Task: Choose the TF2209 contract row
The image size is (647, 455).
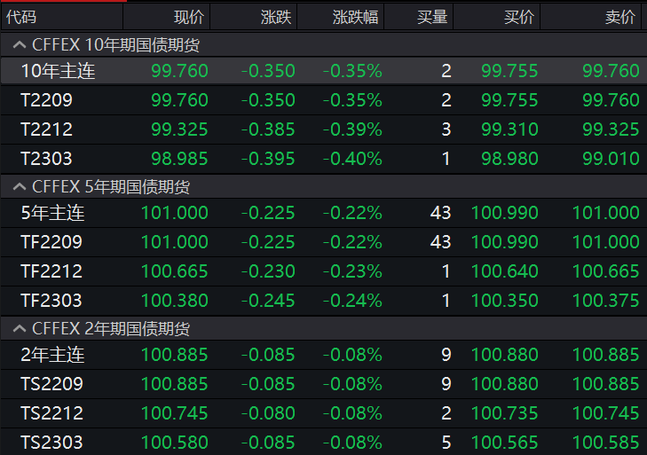Action: click(x=51, y=242)
